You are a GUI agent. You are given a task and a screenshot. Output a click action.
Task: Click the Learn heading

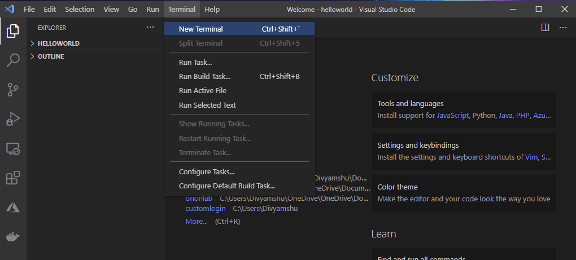pos(383,233)
